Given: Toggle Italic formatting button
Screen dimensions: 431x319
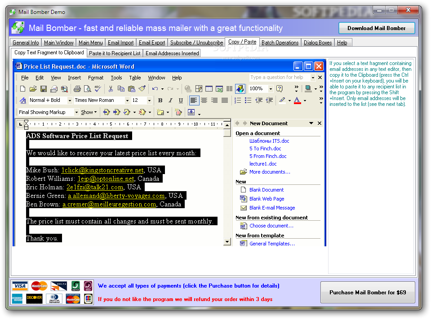Looking at the screenshot, I should [x=170, y=101].
